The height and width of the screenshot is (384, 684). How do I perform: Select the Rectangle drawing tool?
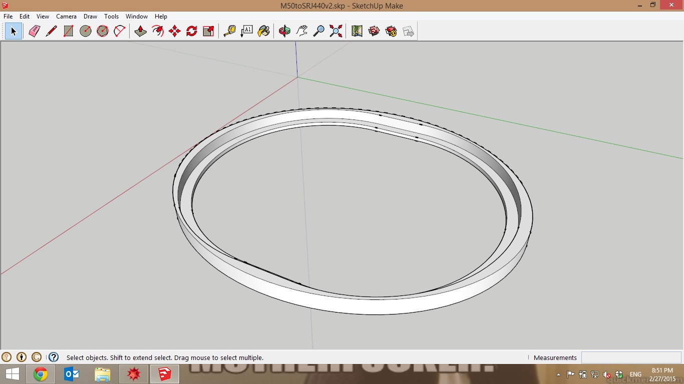pos(69,31)
